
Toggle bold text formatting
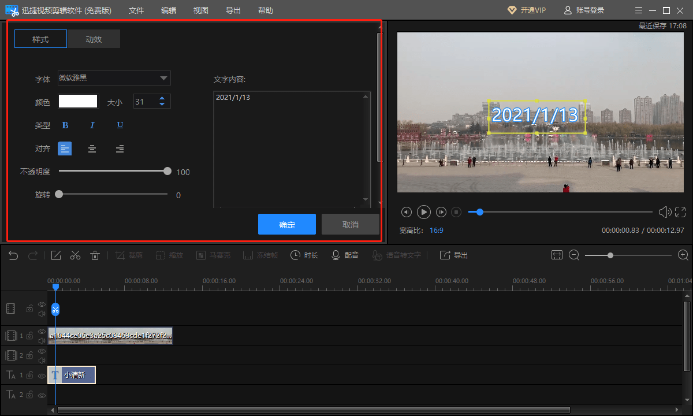pos(65,125)
